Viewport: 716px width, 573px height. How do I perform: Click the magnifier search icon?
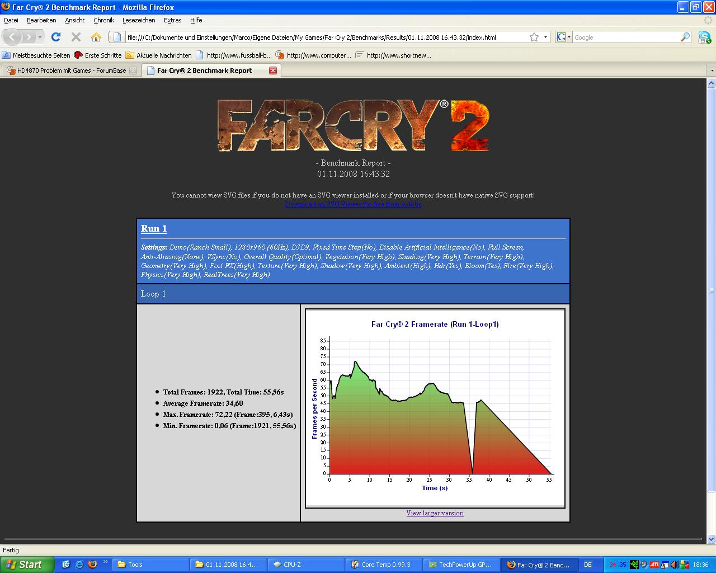(x=685, y=37)
